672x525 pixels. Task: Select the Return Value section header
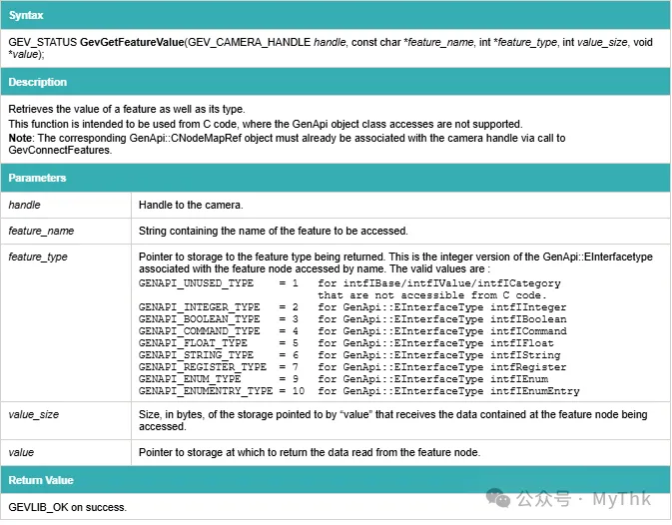[x=336, y=480]
